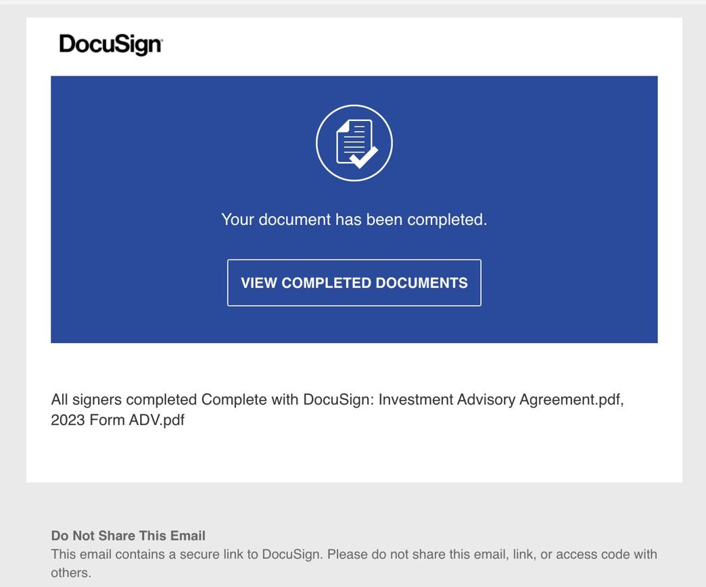The height and width of the screenshot is (587, 706).
Task: Click the completed document checkmark icon
Action: (354, 143)
